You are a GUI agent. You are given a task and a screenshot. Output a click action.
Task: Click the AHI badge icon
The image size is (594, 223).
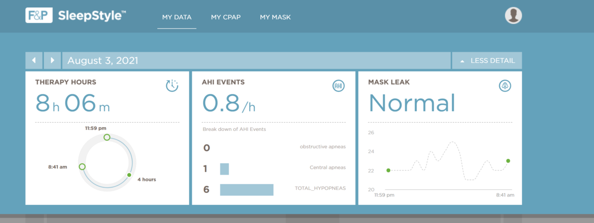tap(339, 86)
